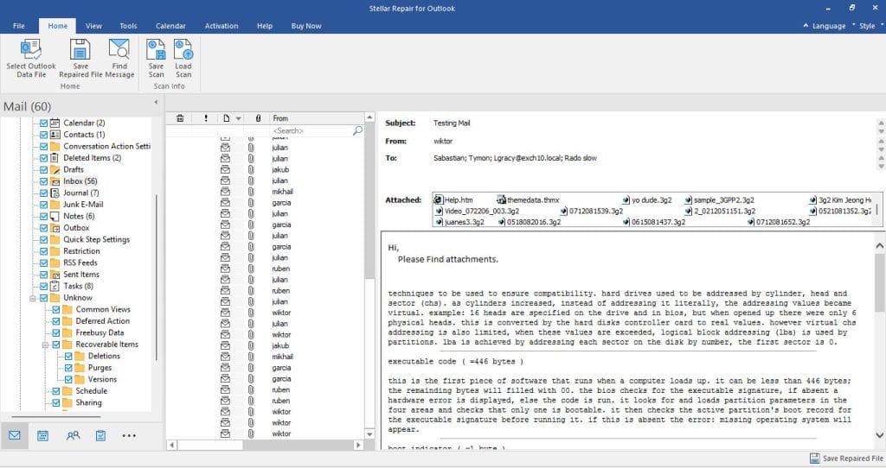Open more navigation options (three dots)

[x=129, y=435]
